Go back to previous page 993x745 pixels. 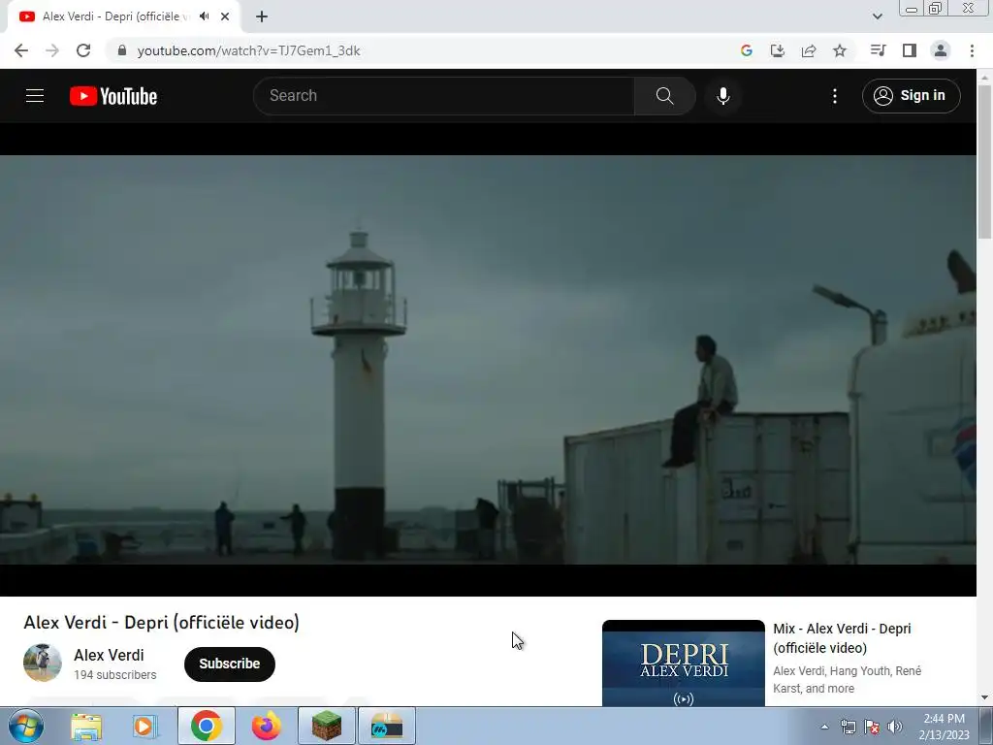pos(21,50)
